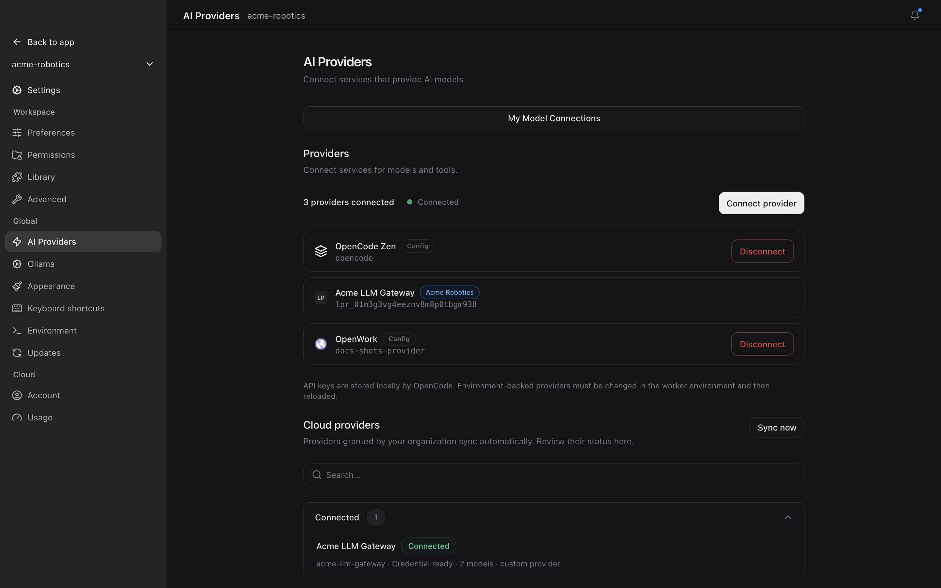
Task: Open the Environment settings page
Action: click(83, 330)
